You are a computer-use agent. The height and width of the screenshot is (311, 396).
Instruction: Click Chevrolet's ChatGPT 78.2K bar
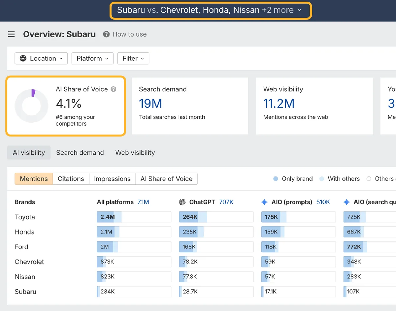coord(216,262)
